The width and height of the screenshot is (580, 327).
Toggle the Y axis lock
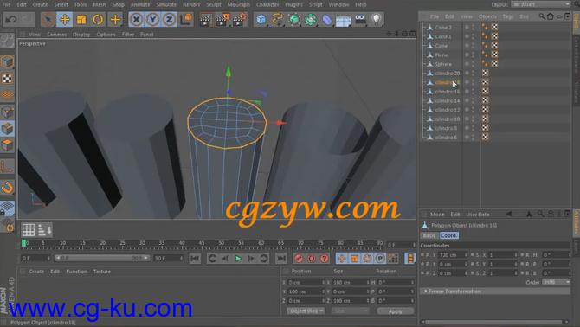point(152,19)
